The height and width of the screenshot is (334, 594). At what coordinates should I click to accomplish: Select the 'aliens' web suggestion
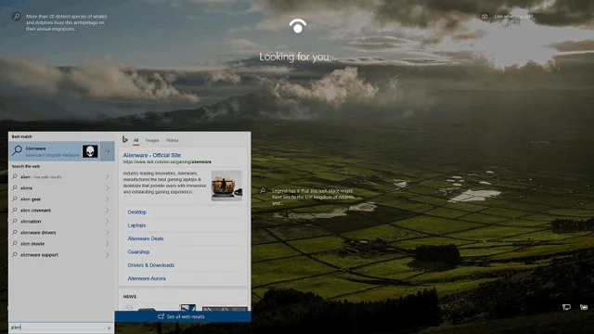pos(61,187)
